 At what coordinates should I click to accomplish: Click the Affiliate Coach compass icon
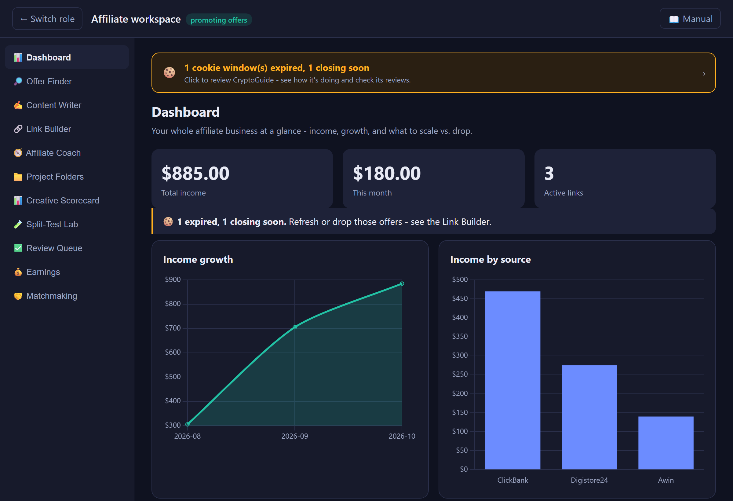click(x=18, y=153)
